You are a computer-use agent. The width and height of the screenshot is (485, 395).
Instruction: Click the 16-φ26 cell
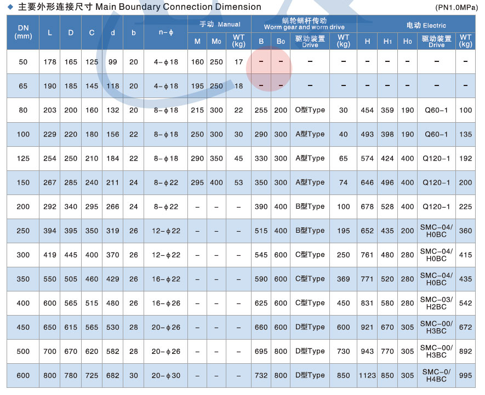coord(166,303)
